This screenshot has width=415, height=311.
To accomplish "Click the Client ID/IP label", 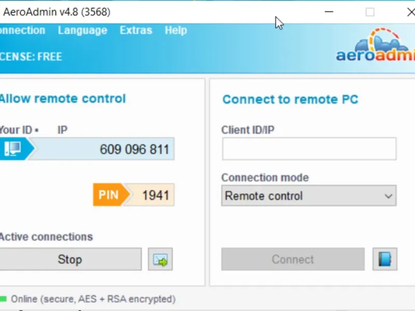I will (x=248, y=130).
